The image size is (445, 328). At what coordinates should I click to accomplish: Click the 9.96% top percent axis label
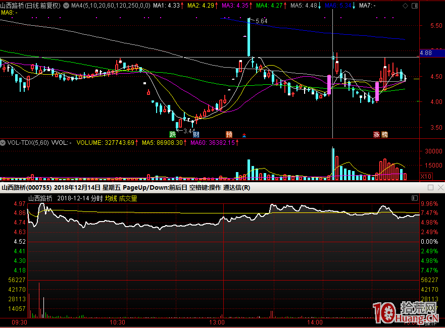pos(429,203)
